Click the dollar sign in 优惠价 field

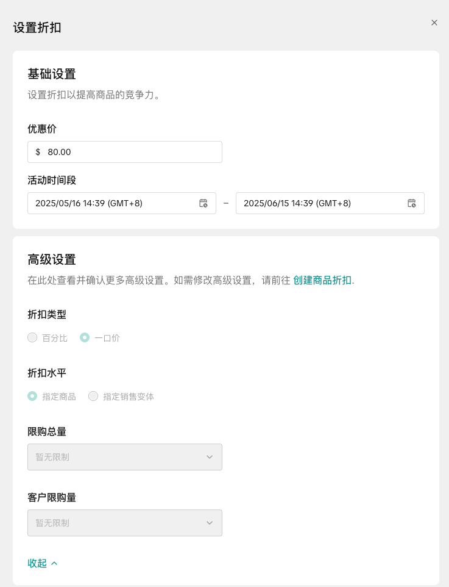(x=38, y=152)
